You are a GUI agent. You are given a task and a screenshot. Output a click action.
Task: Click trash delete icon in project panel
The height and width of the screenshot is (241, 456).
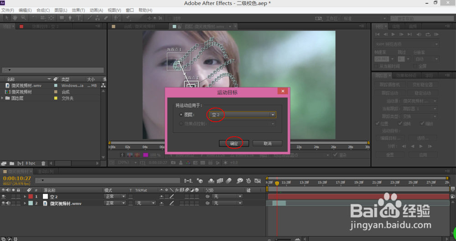tap(43, 164)
